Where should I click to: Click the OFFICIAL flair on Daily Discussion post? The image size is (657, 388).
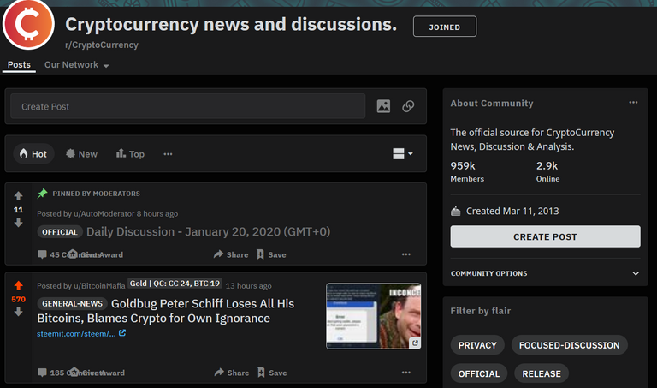(60, 232)
